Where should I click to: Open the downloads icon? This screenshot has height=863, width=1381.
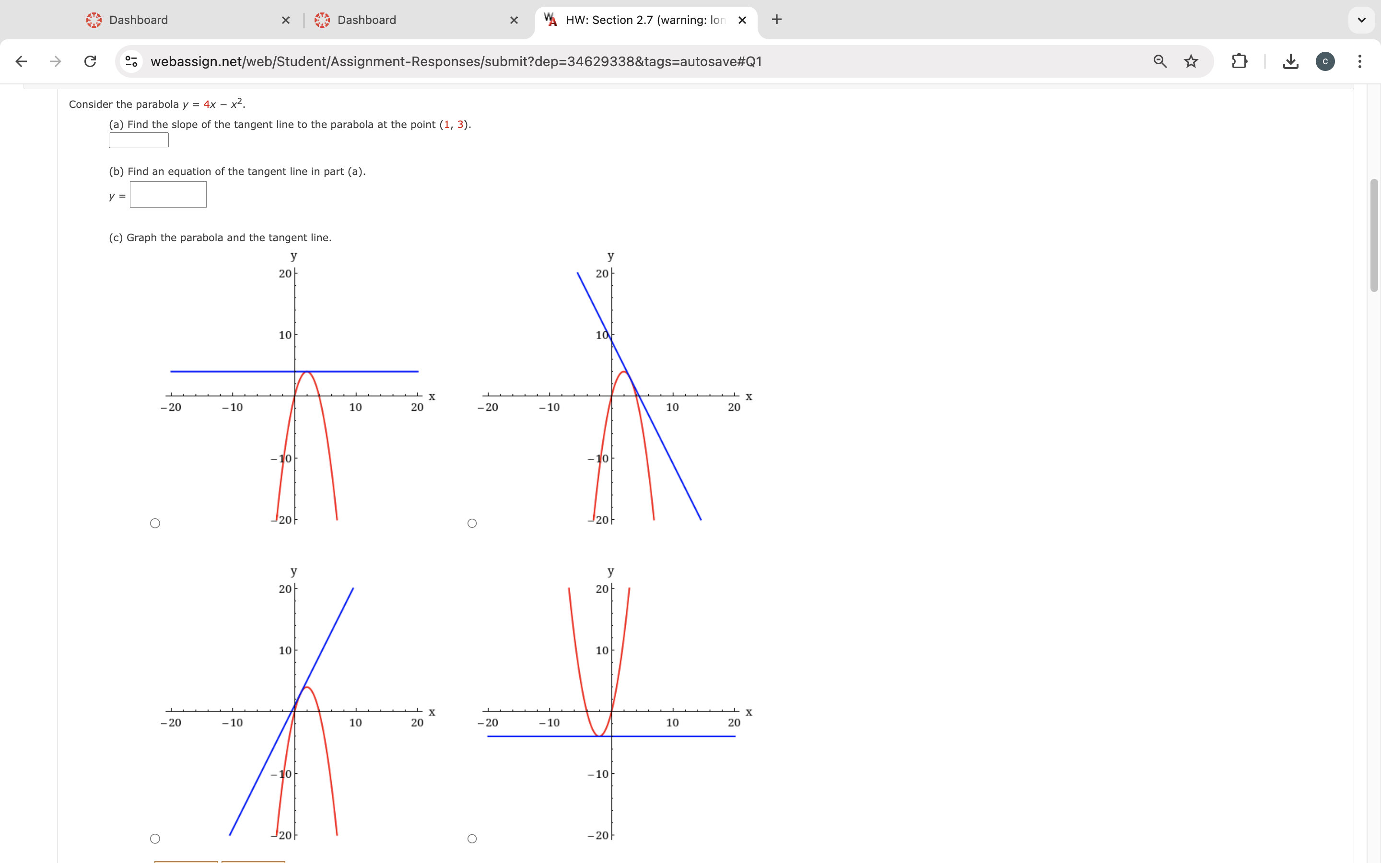tap(1291, 61)
